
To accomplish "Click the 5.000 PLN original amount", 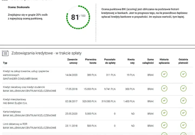I will point(91,114).
